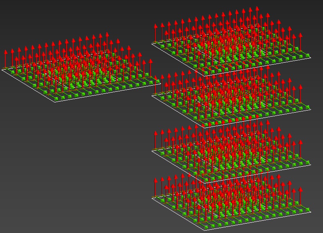The width and height of the screenshot is (323, 233).
Task: Click empty viewport background below the left grid
Action: pyautogui.click(x=74, y=172)
